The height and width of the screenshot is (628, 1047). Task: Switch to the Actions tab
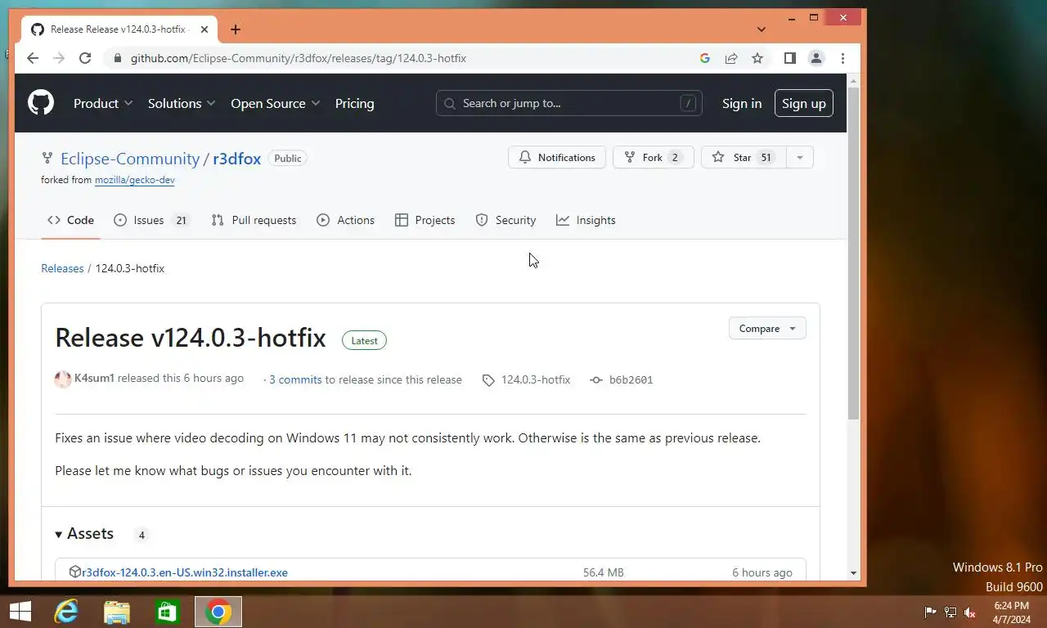click(x=345, y=220)
